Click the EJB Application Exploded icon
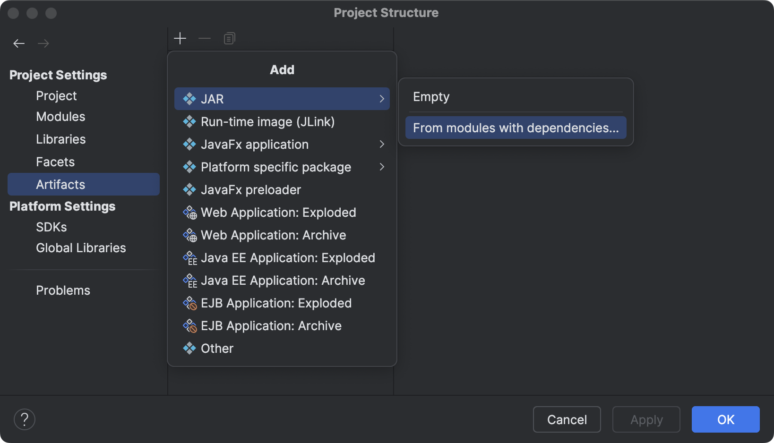 point(189,303)
